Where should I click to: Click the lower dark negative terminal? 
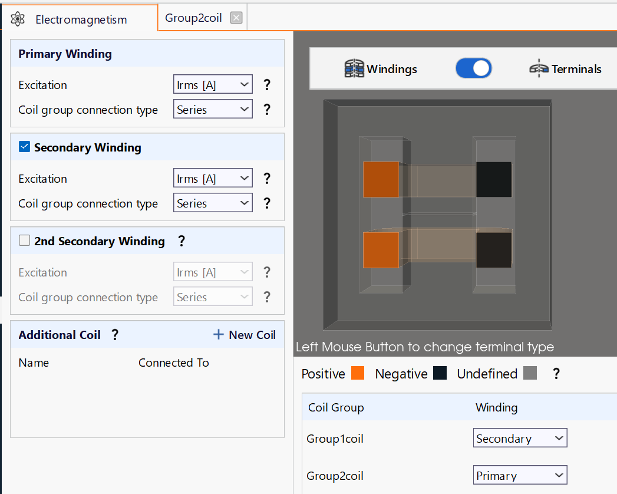(494, 250)
